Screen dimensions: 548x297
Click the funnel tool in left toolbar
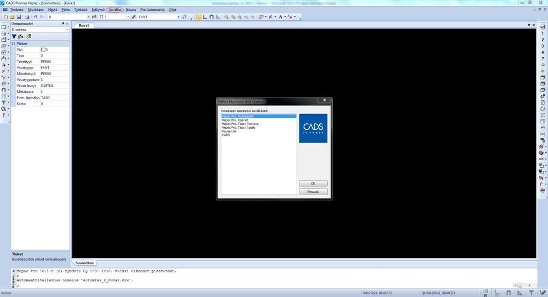(4, 102)
